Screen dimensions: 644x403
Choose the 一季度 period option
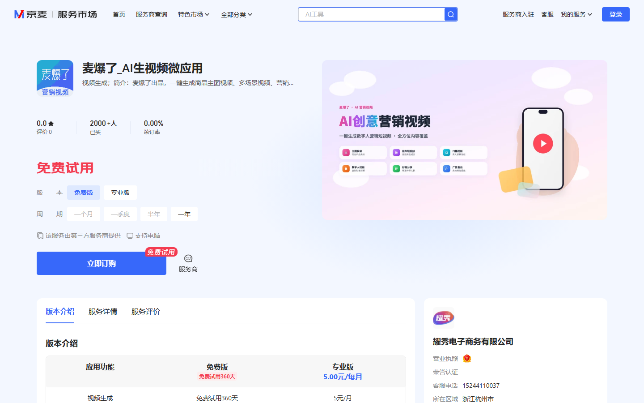pyautogui.click(x=120, y=214)
